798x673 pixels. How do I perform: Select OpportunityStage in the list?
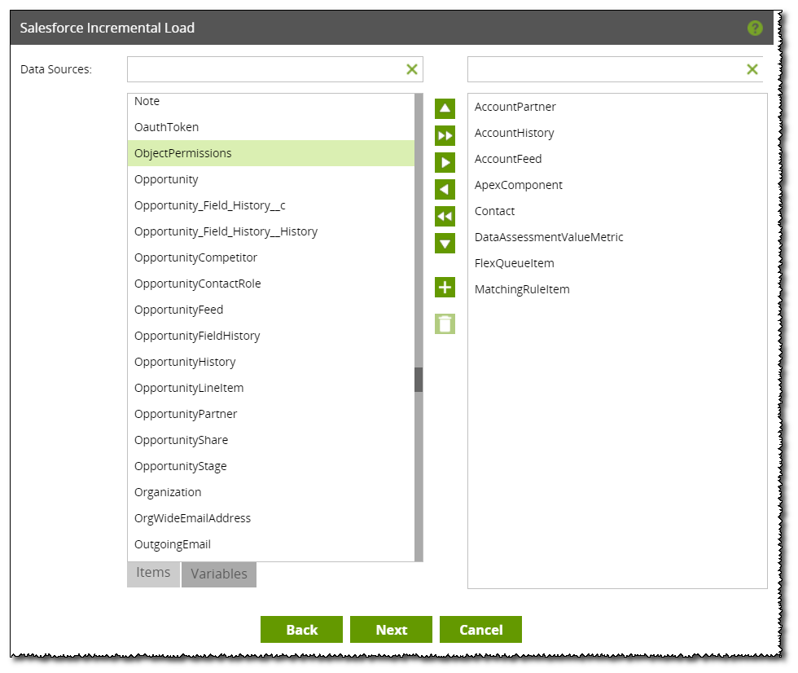click(270, 466)
